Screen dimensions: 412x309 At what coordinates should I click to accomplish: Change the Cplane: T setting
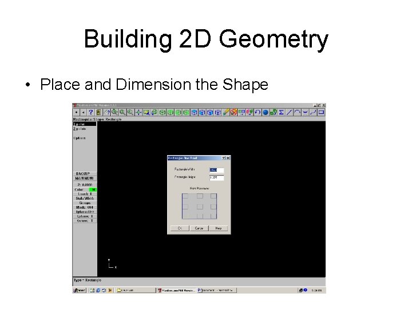[85, 216]
